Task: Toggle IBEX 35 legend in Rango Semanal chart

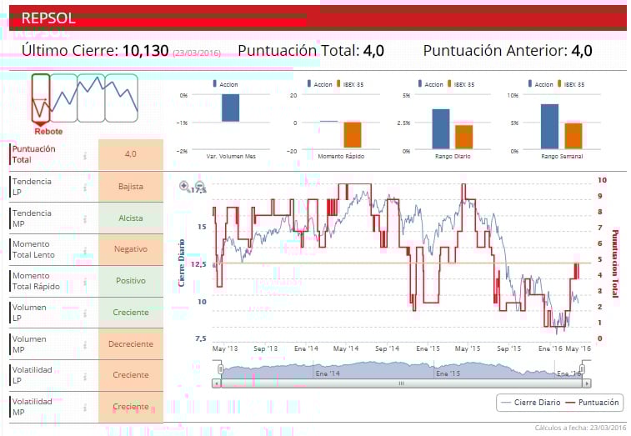Action: [x=571, y=84]
